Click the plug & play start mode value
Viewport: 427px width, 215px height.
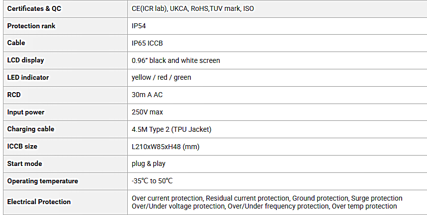point(149,164)
